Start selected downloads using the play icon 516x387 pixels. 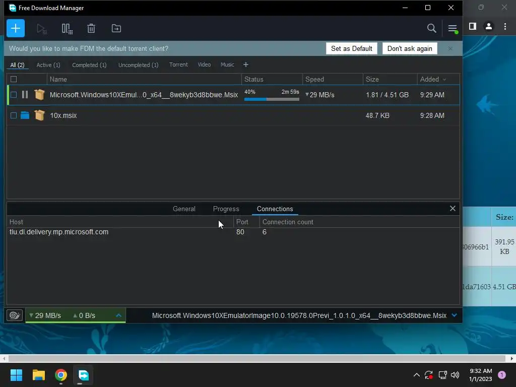[41, 29]
